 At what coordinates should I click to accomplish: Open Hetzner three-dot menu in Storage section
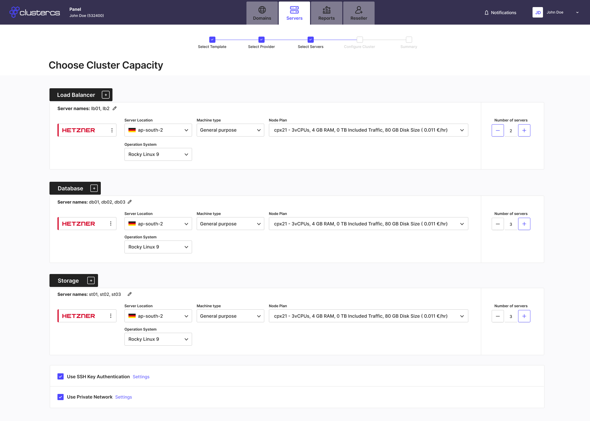111,316
